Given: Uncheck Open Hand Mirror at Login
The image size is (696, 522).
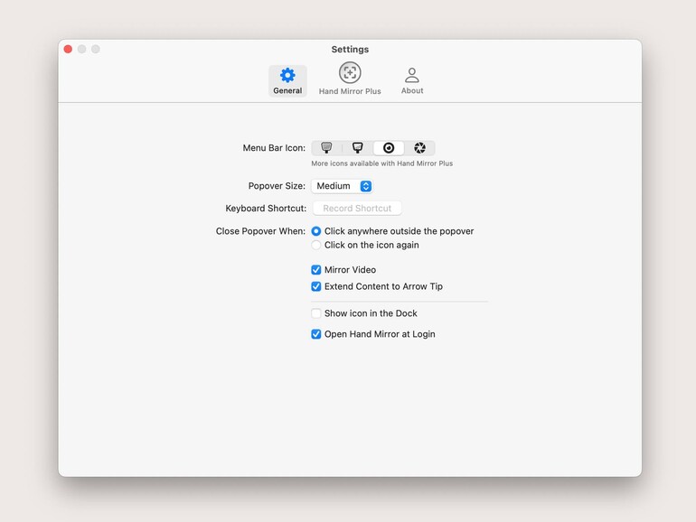Looking at the screenshot, I should tap(316, 334).
